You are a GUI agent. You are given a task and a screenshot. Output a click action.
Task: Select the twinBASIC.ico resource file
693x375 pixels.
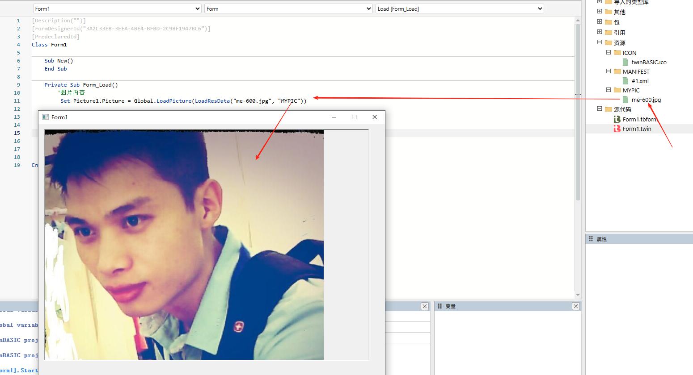[x=648, y=62]
